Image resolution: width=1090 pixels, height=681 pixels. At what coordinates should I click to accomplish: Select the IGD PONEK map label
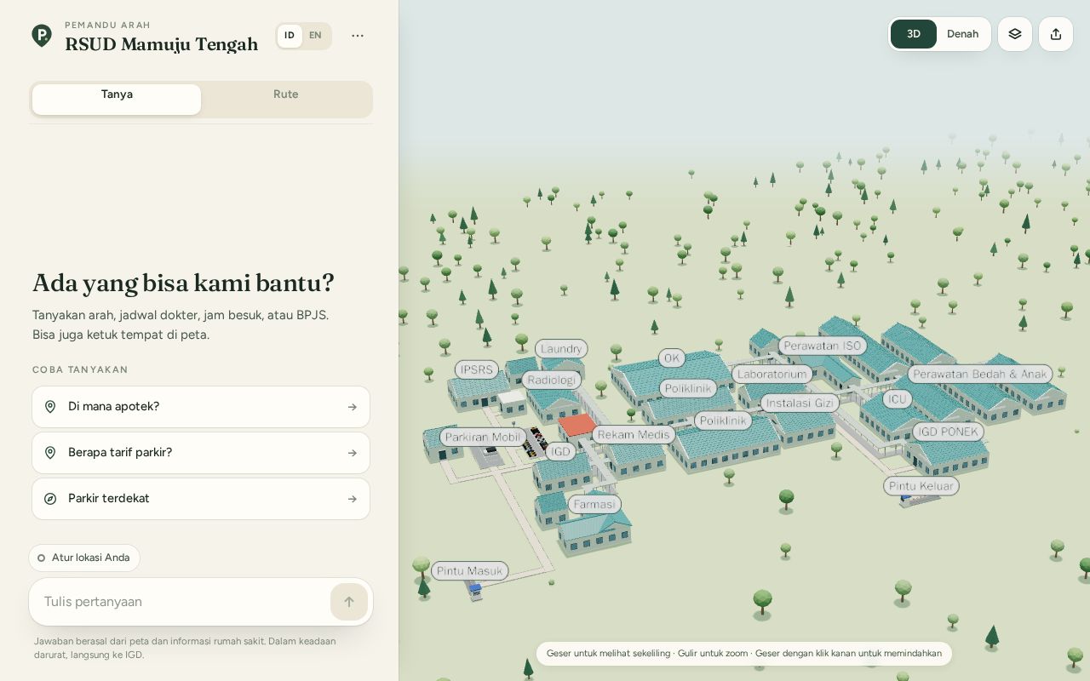(949, 432)
